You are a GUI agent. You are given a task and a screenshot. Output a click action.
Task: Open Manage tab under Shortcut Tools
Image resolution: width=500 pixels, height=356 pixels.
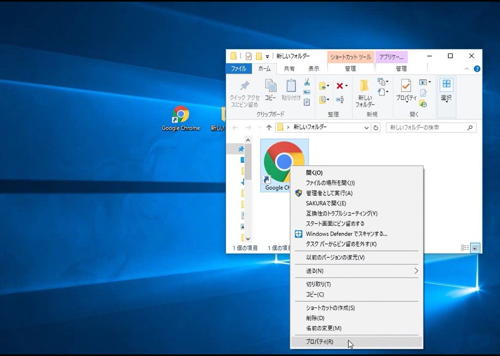click(x=350, y=69)
